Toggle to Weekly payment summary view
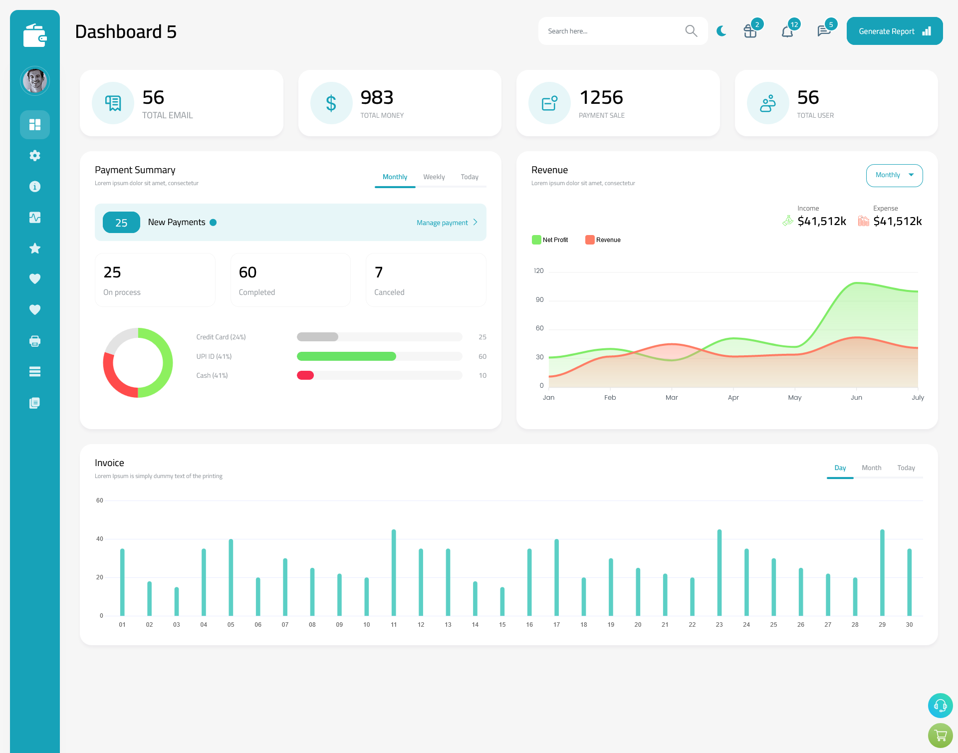 pos(433,177)
